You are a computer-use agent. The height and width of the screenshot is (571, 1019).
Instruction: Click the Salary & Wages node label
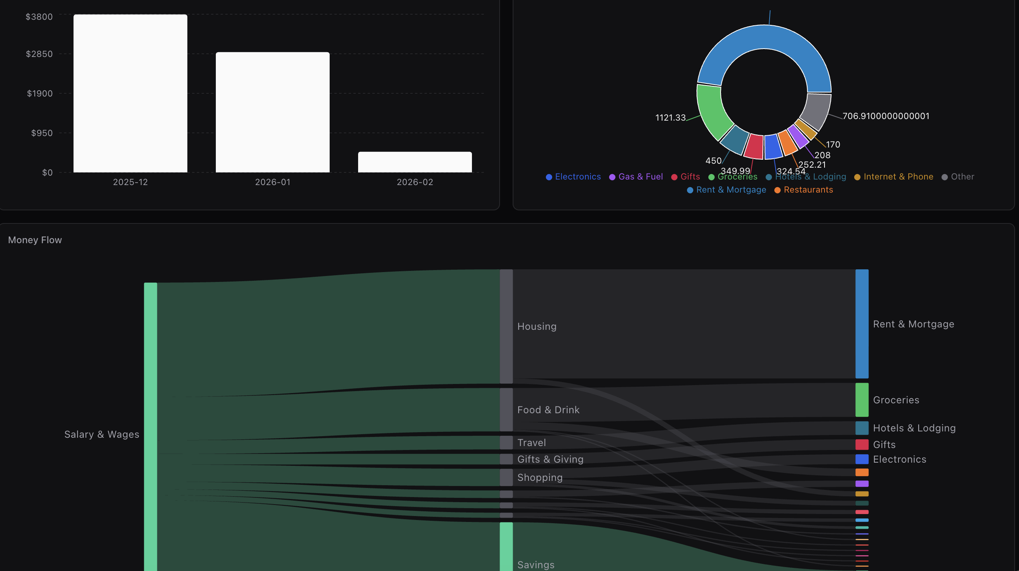pos(102,434)
